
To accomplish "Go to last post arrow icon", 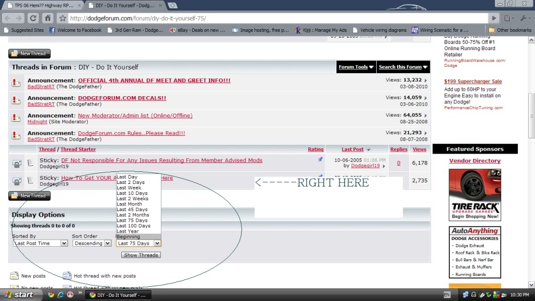I will click(x=384, y=166).
